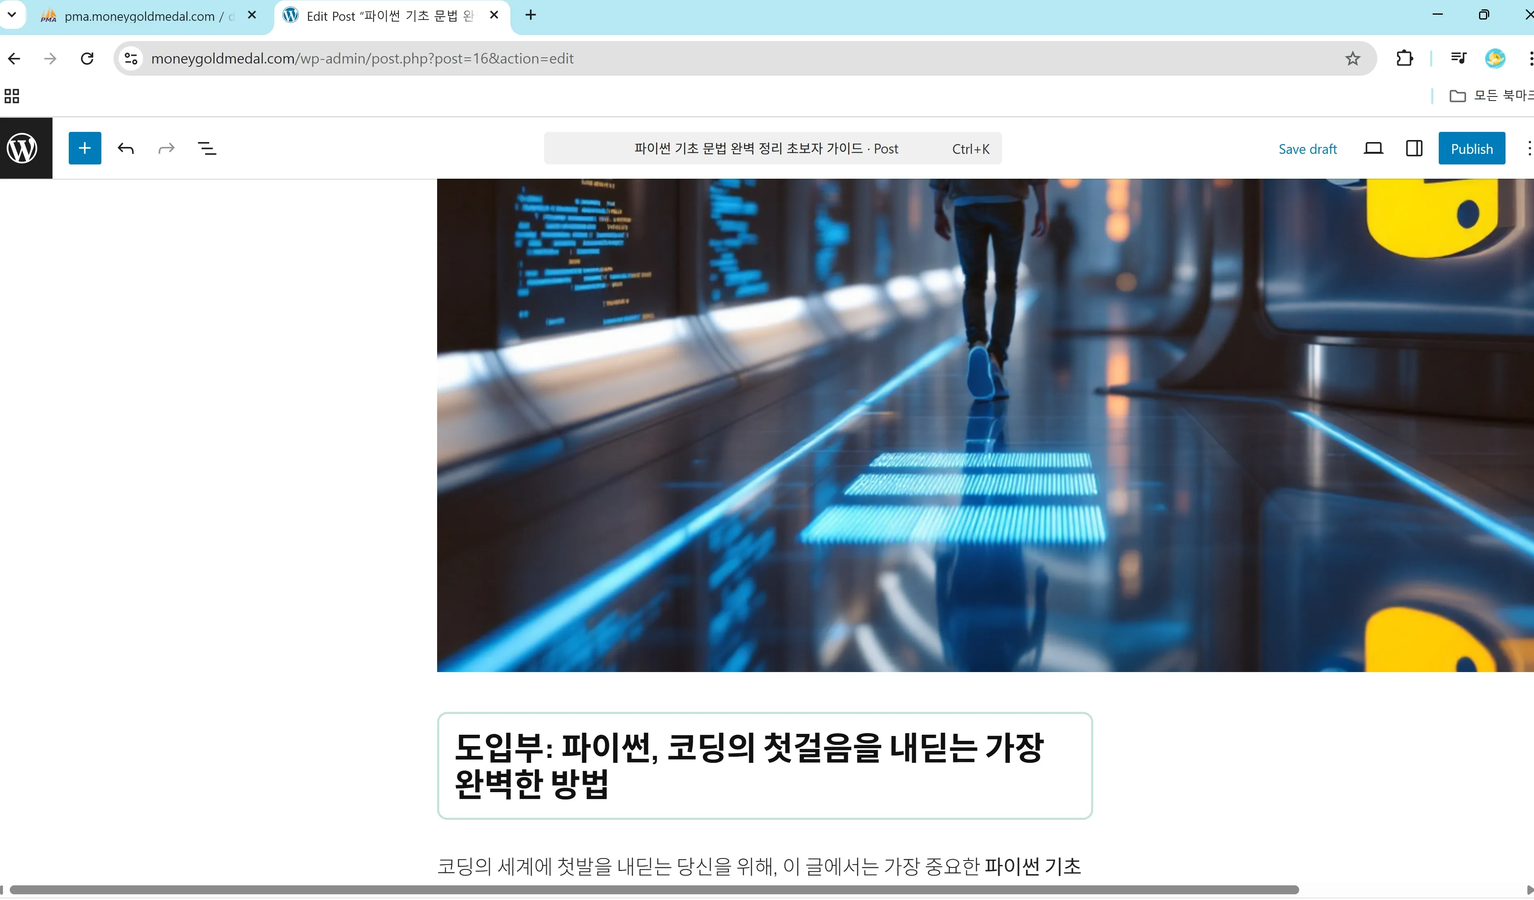Open site information in address bar
This screenshot has height=900, width=1534.
pyautogui.click(x=131, y=59)
